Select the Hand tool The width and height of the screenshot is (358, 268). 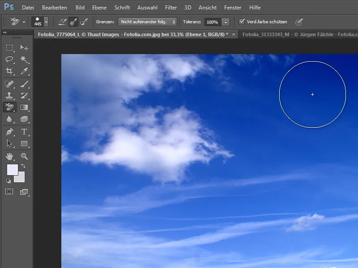9,156
